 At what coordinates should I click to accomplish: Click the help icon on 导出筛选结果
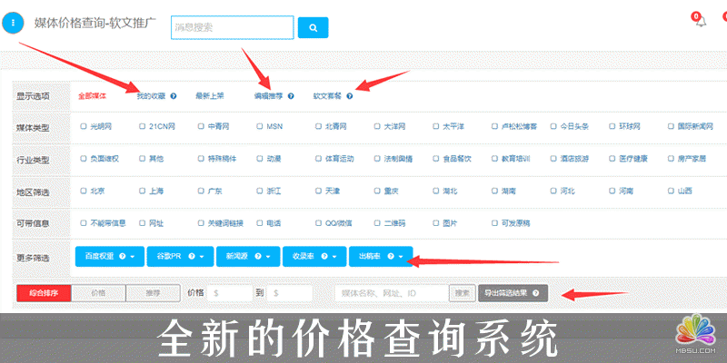click(537, 293)
